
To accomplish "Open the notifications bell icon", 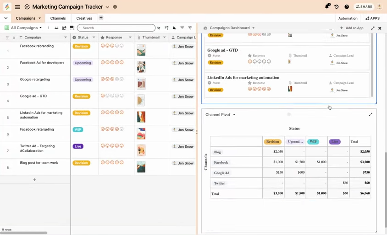I will click(x=327, y=6).
